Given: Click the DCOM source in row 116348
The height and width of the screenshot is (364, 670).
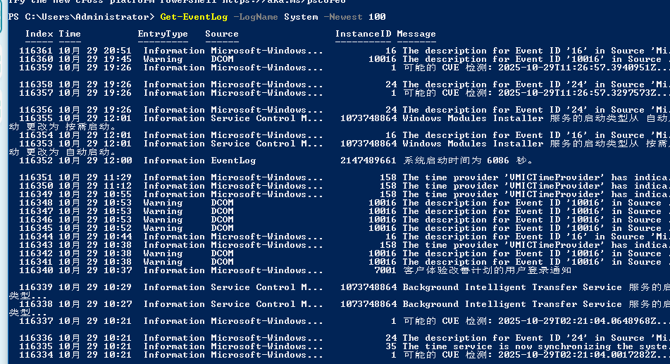Looking at the screenshot, I should [x=222, y=203].
